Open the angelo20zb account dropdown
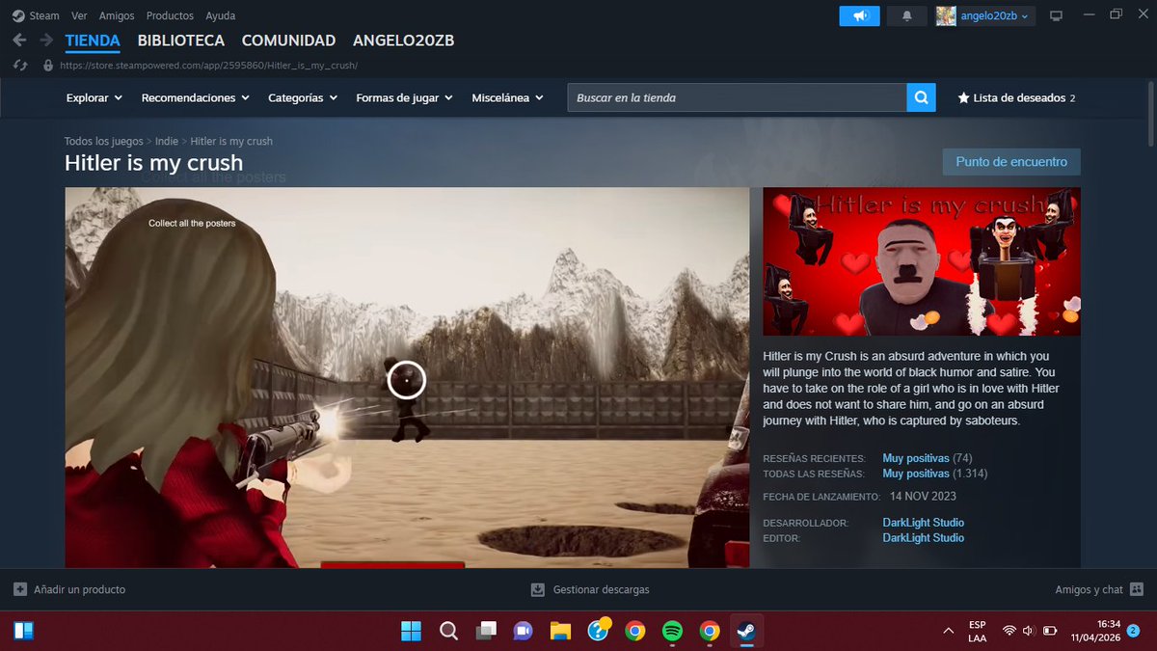The image size is (1157, 651). pos(985,15)
